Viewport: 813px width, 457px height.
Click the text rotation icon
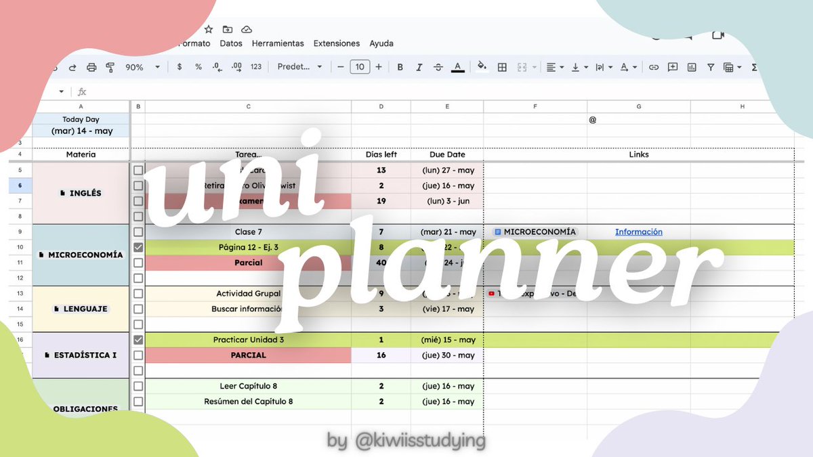[624, 67]
